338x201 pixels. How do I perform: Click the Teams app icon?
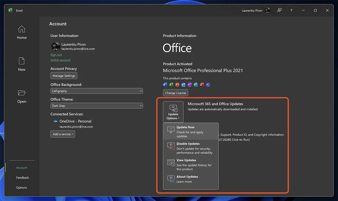208,85
